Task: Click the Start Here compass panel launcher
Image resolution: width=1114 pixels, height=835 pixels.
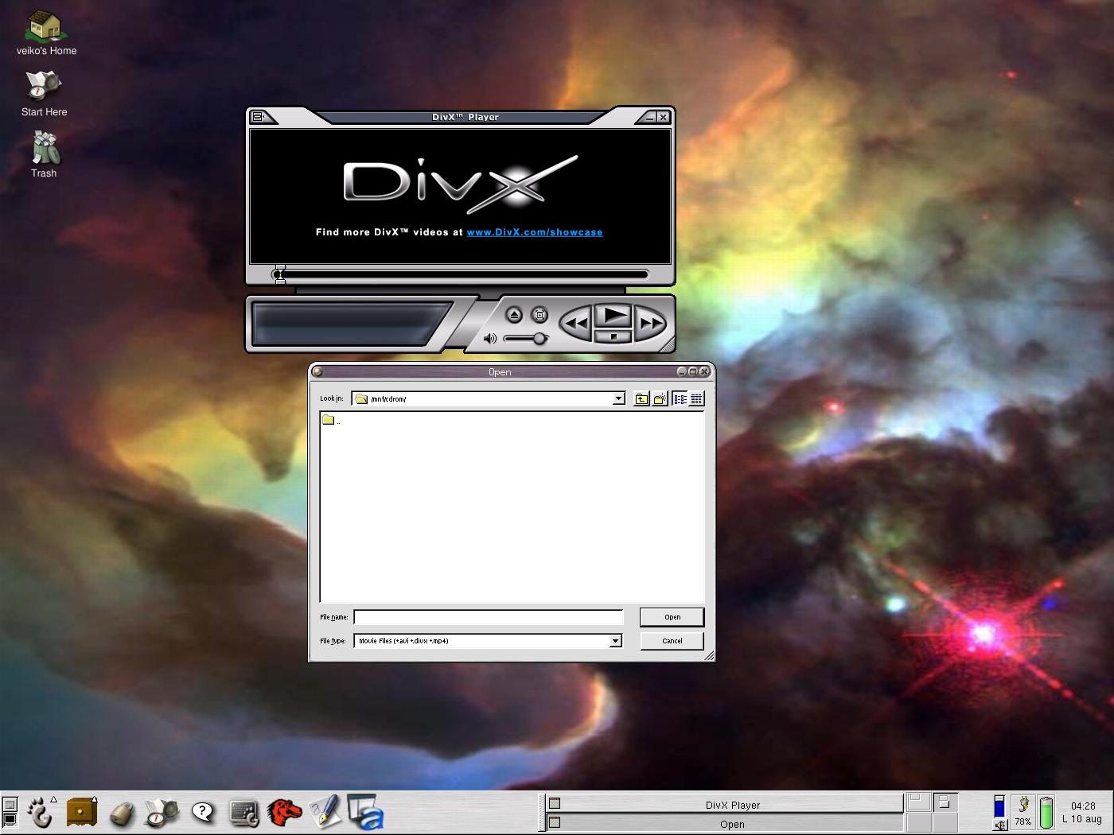Action: point(162,813)
